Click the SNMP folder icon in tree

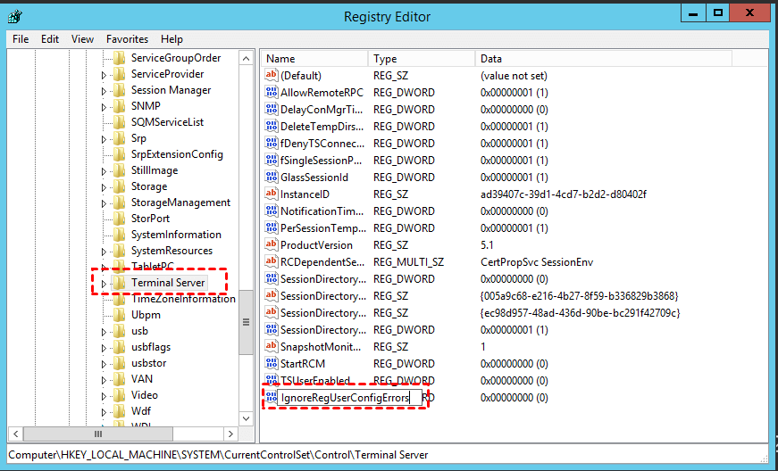[120, 106]
